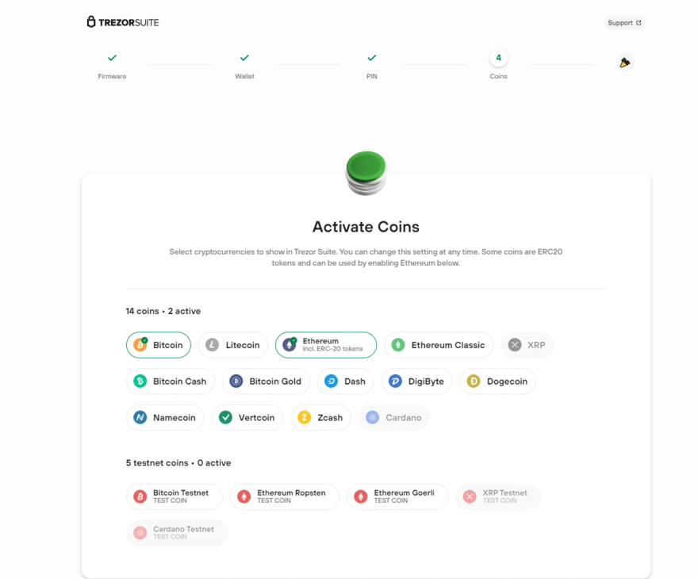
Task: Select the PIN step checkmark
Action: [x=372, y=58]
